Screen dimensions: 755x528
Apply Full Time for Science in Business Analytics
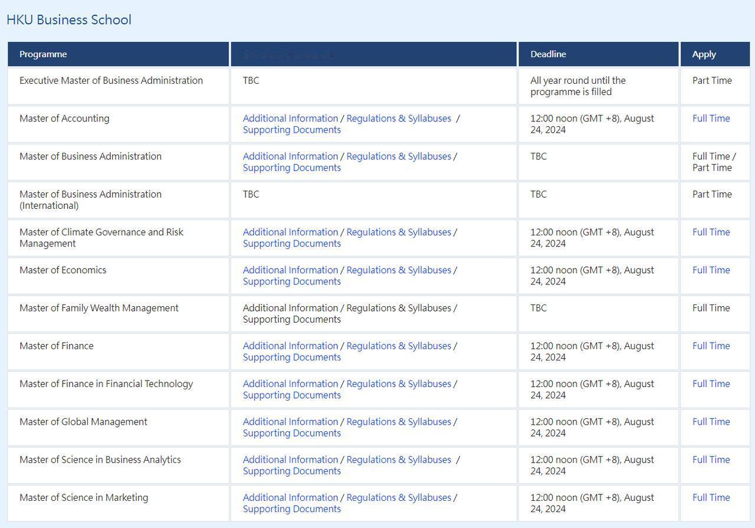(x=711, y=460)
